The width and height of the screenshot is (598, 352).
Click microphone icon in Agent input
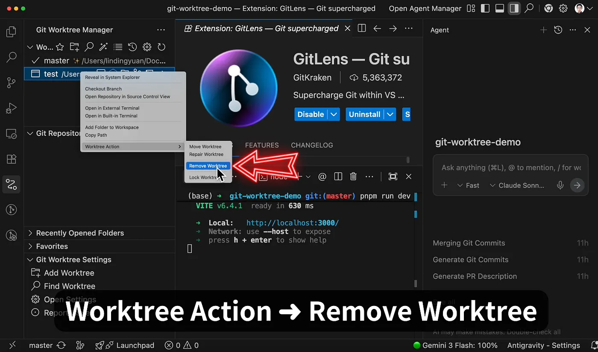coord(560,185)
